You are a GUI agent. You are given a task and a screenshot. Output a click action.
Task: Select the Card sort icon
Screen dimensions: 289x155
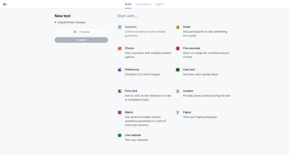click(x=178, y=70)
